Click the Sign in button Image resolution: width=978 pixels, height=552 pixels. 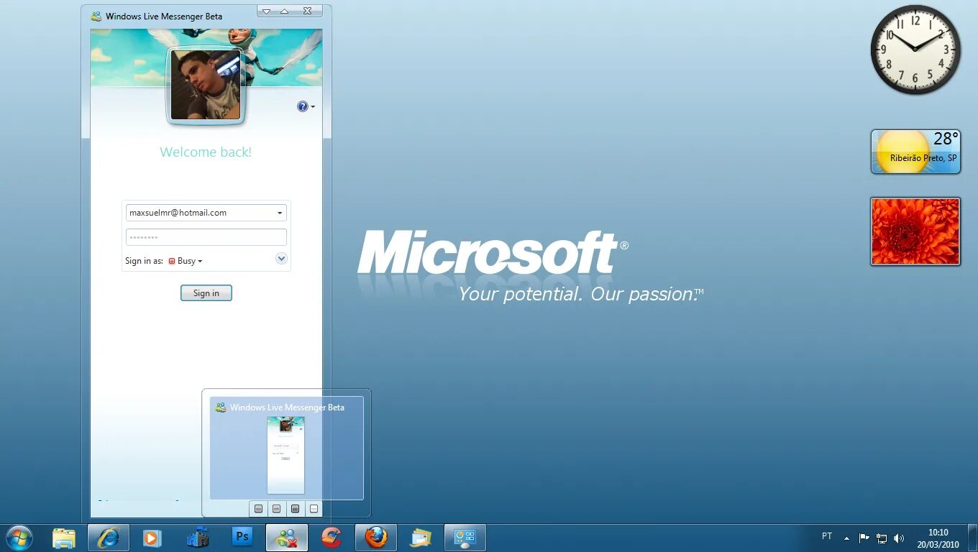point(206,293)
